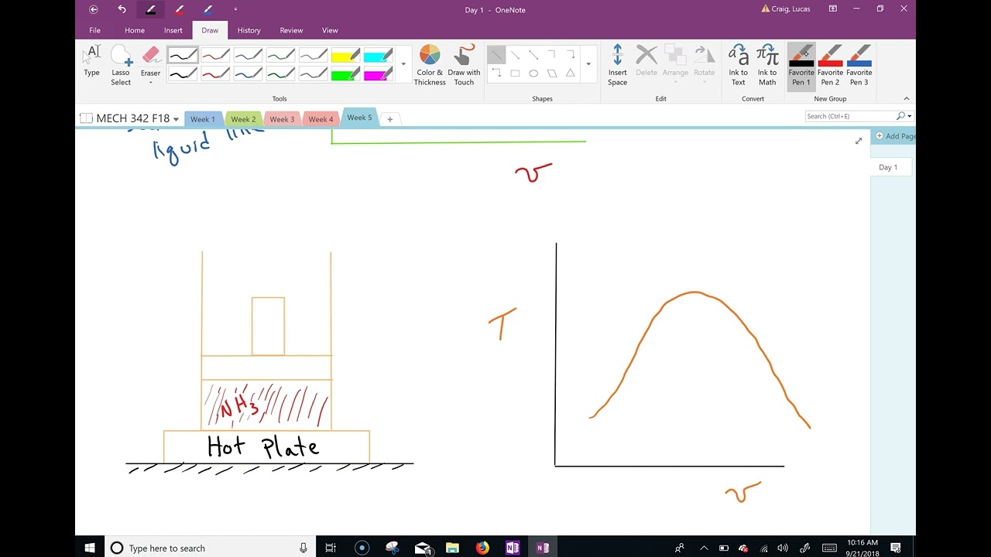991x557 pixels.
Task: Open the search scope dropdown arrow
Action: tap(909, 116)
